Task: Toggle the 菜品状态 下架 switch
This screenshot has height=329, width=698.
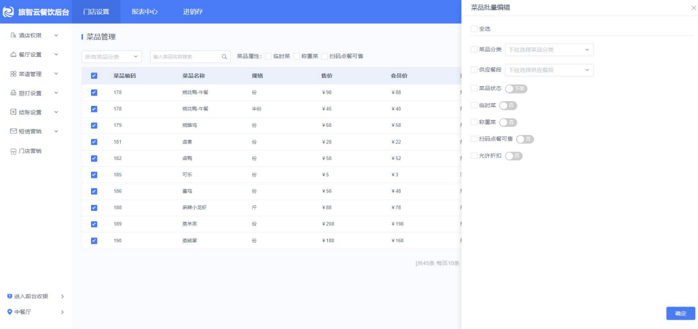Action: (x=516, y=88)
